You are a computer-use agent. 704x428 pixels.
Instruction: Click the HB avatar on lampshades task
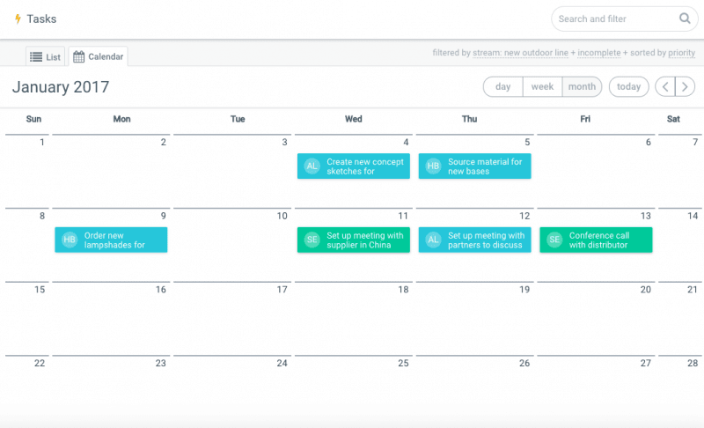click(x=70, y=240)
